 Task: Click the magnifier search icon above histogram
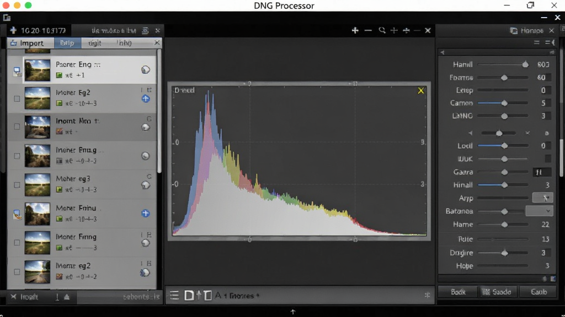tap(382, 31)
